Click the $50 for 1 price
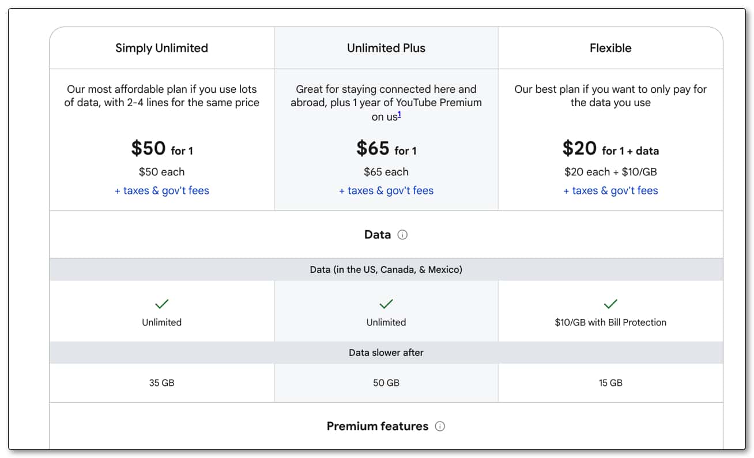 click(x=162, y=149)
